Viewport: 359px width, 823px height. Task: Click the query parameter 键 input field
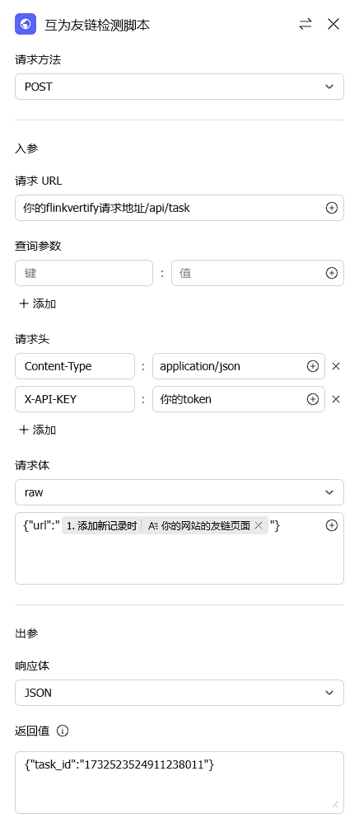pyautogui.click(x=84, y=273)
